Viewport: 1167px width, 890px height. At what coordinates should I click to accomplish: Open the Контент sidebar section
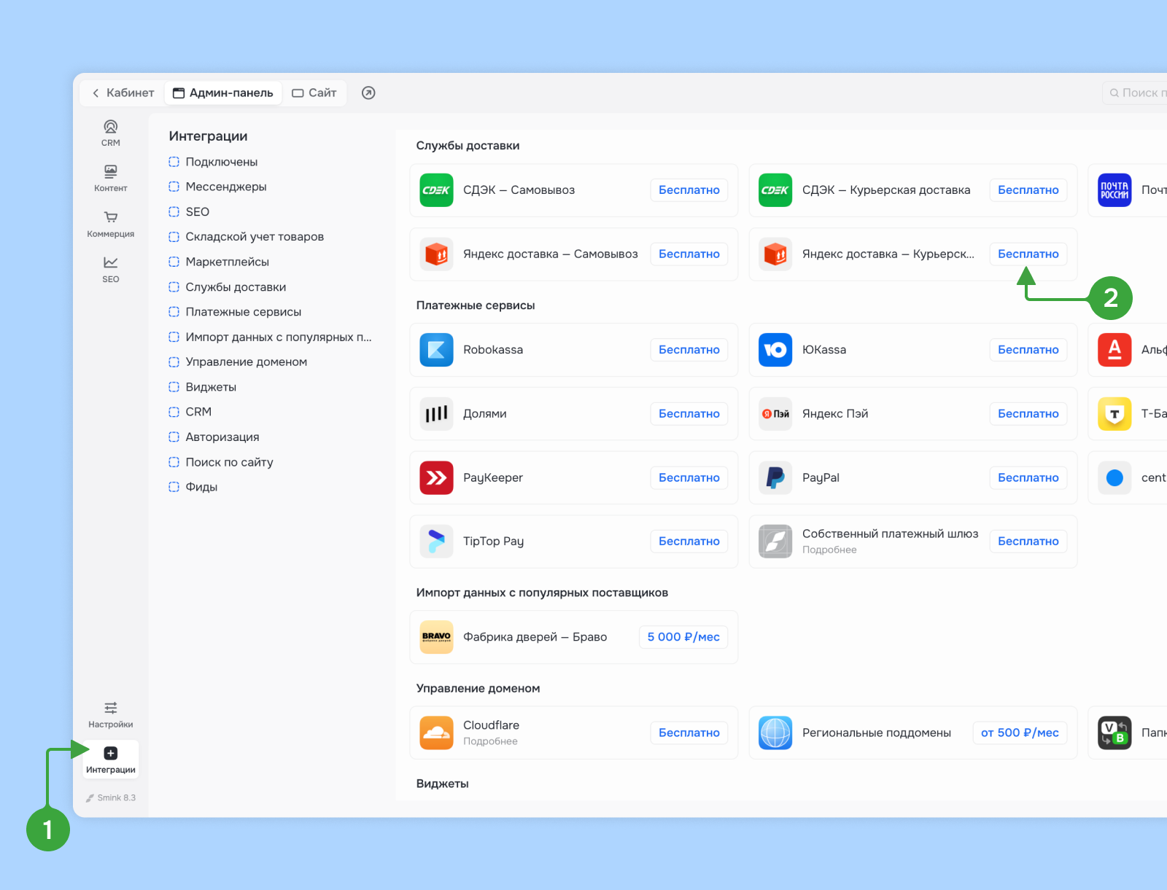pos(111,179)
